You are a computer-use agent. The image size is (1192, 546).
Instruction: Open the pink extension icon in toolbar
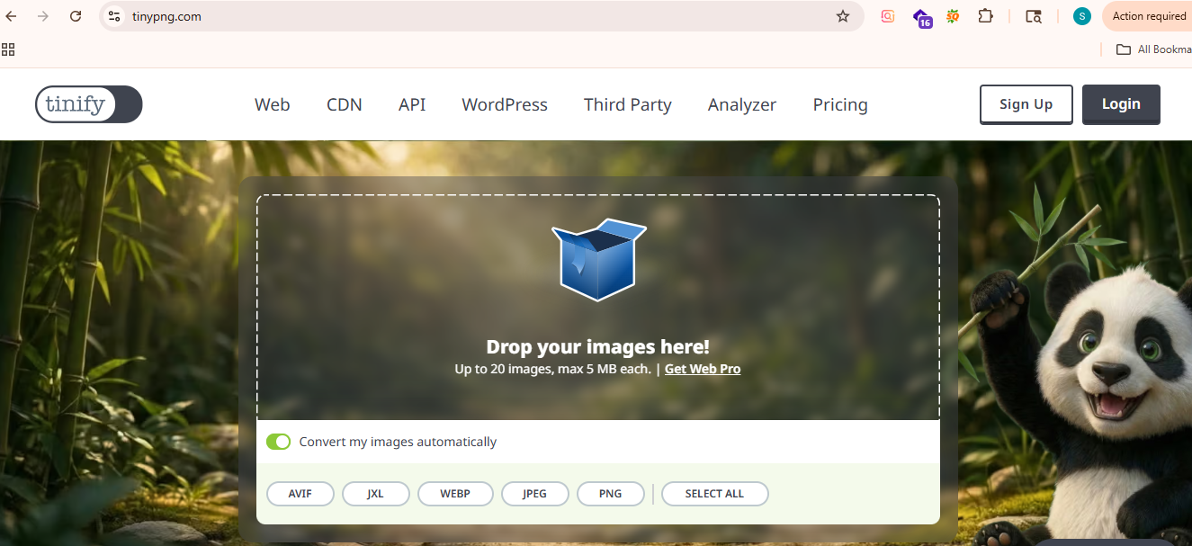click(888, 16)
